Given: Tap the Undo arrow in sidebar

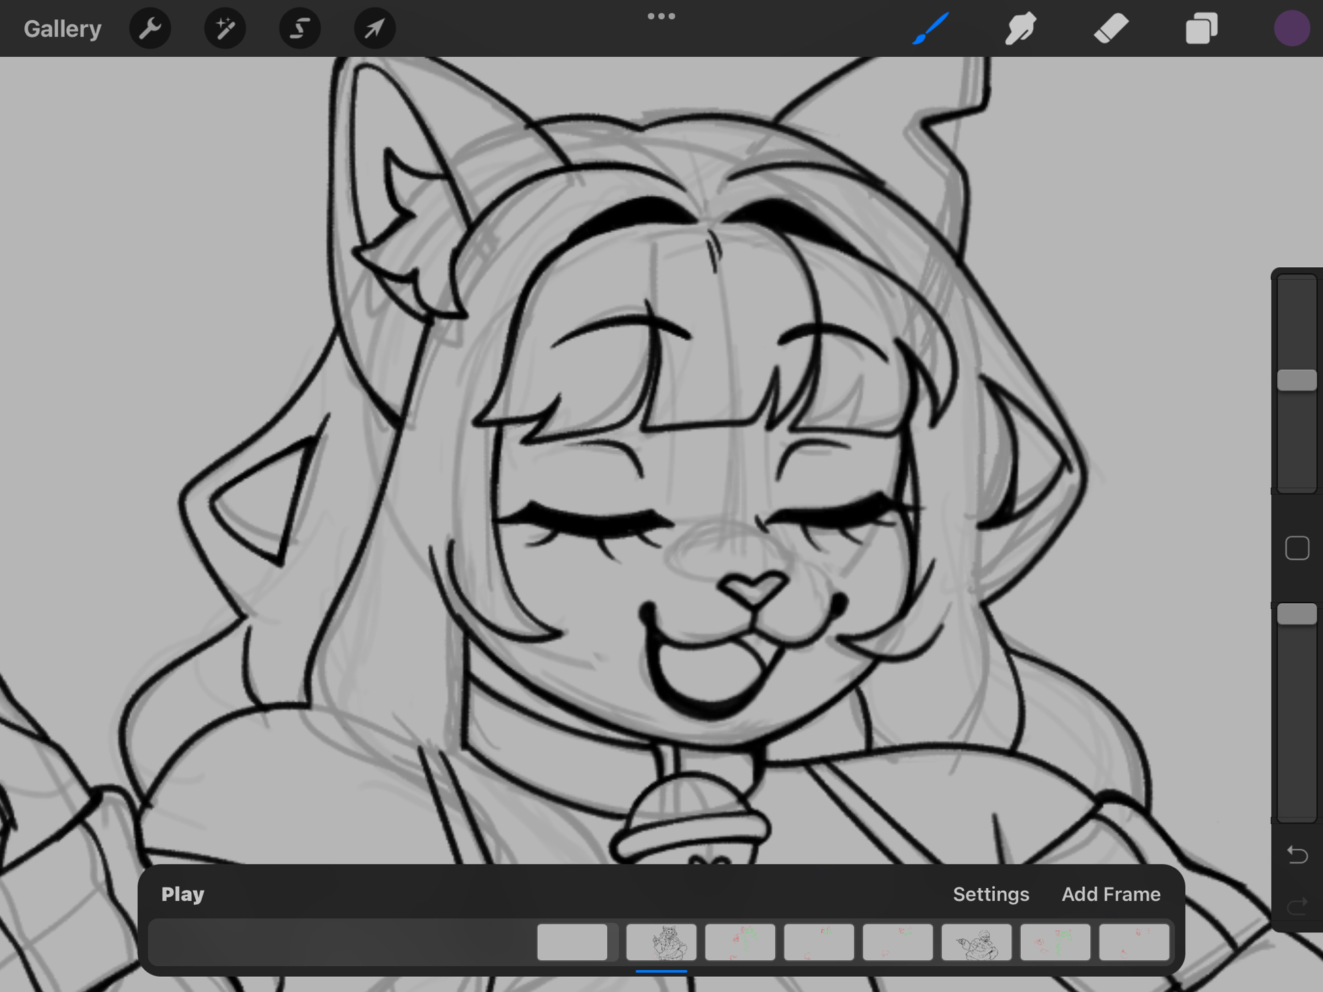Looking at the screenshot, I should tap(1297, 855).
